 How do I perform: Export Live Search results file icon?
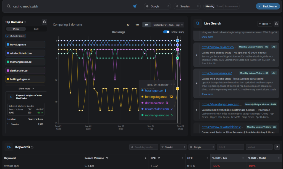276,24
